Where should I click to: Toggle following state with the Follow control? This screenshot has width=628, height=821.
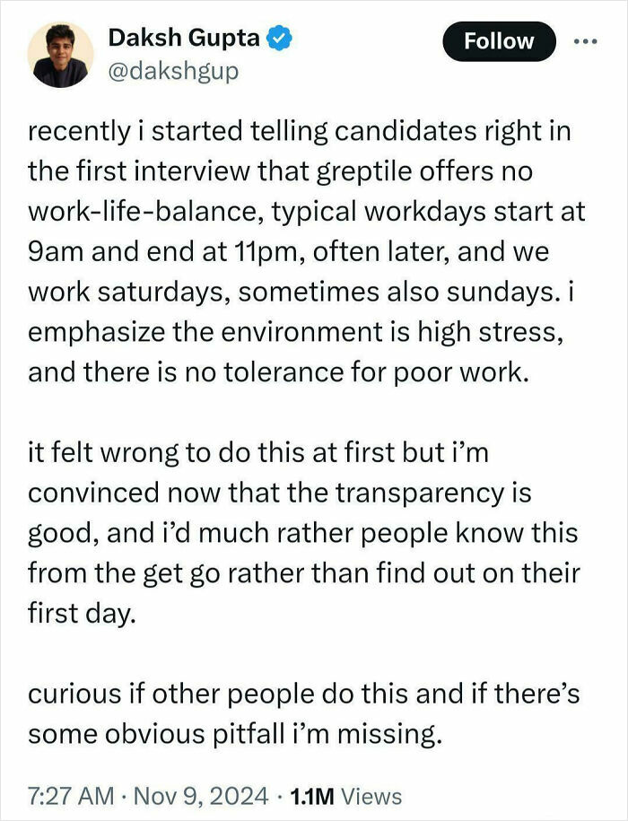499,40
